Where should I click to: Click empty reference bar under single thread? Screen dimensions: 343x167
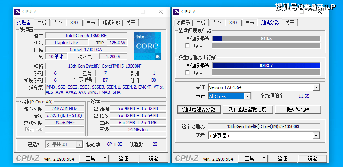click(x=266, y=46)
